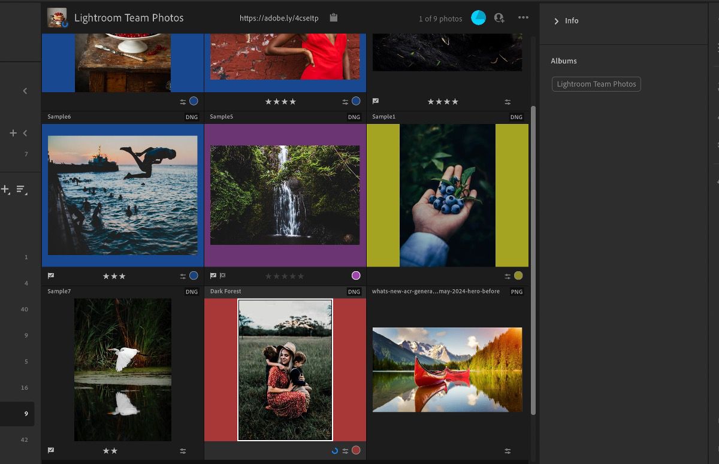Select the Lightroom Team Photos album
Image resolution: width=719 pixels, height=464 pixels.
[596, 84]
